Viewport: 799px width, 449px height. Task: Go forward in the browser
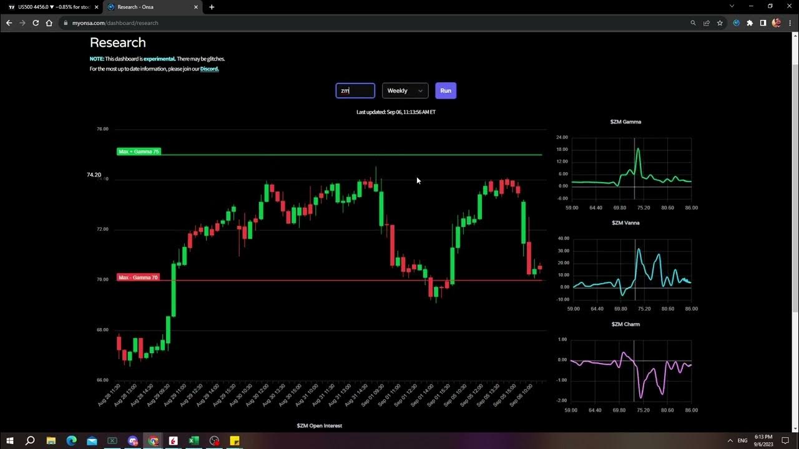coord(22,22)
